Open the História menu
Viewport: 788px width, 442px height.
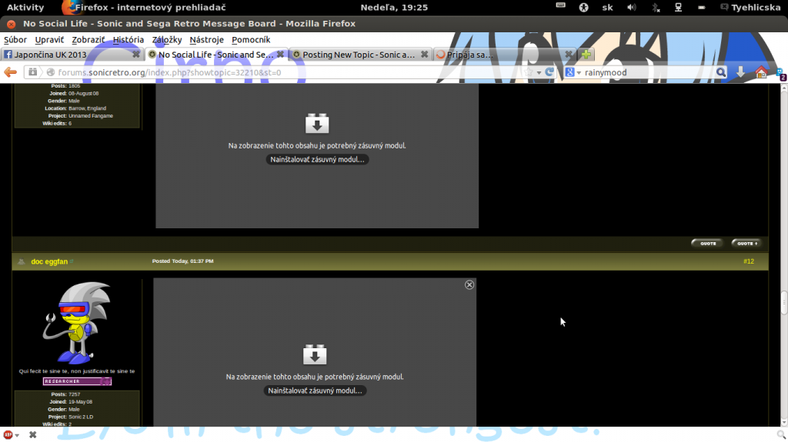click(x=128, y=39)
